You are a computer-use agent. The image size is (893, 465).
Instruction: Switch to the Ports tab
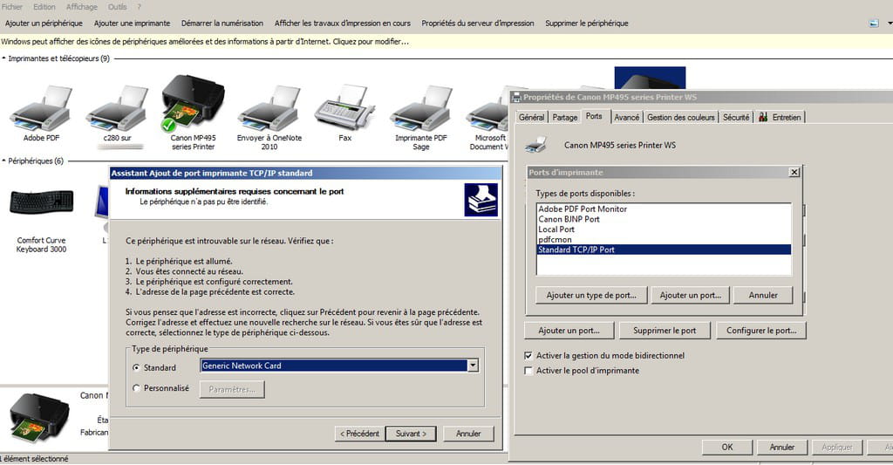[x=594, y=116]
